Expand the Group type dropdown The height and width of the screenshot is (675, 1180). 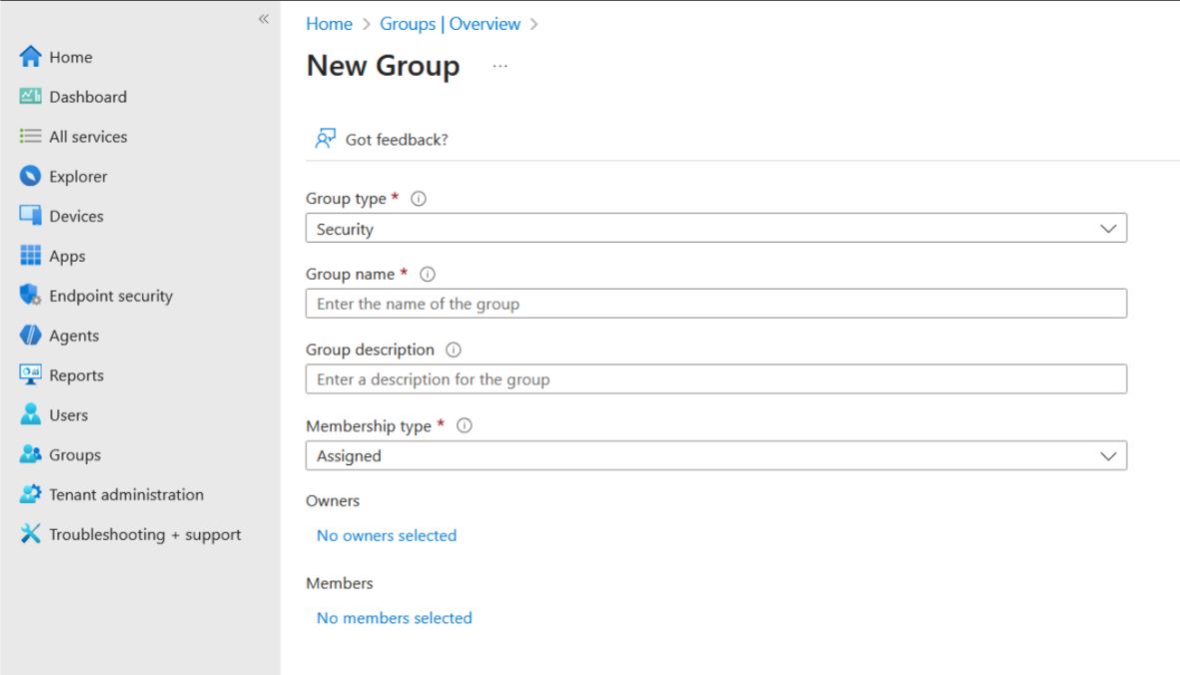(x=715, y=229)
